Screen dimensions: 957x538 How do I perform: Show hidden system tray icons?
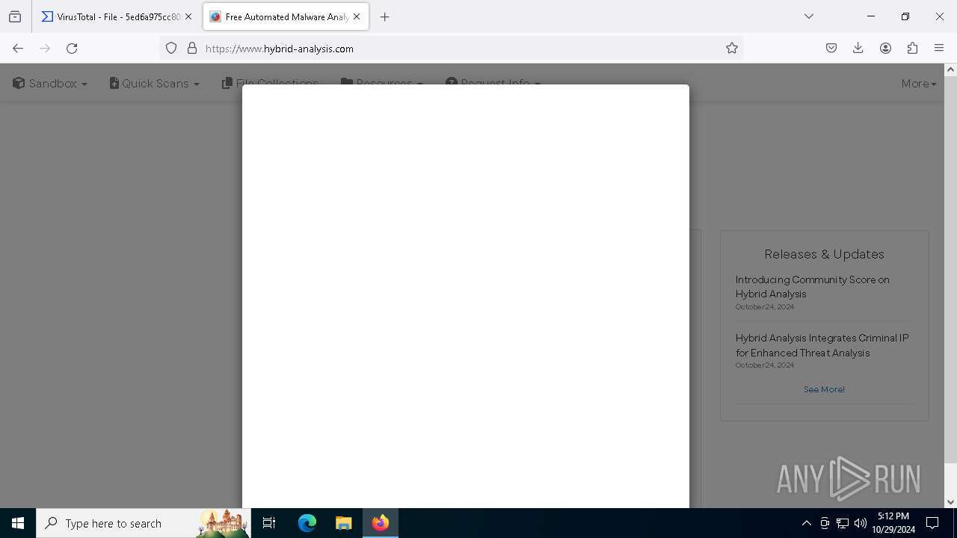tap(806, 523)
